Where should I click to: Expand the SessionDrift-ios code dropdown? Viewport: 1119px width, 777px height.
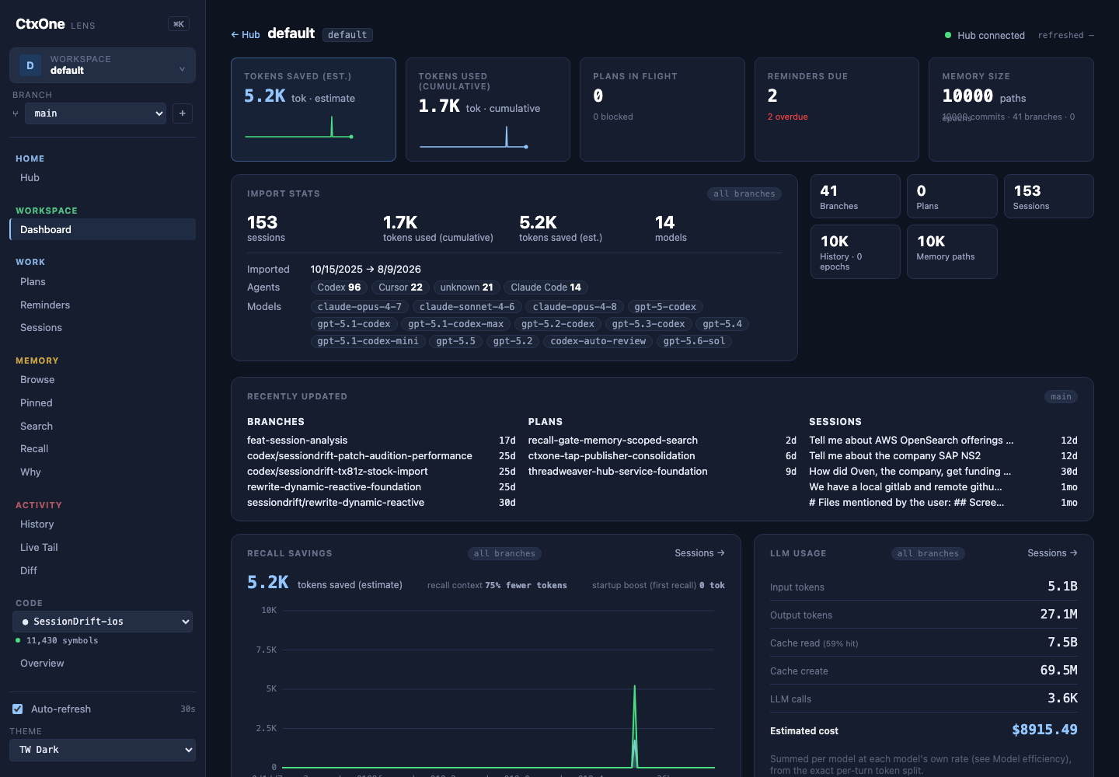click(x=103, y=622)
